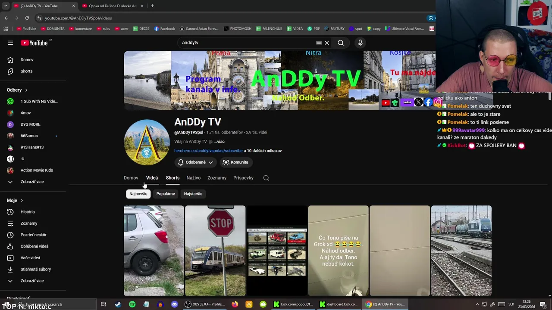Screen dimensions: 552x310
Task: Select the Najstaršie sort filter chip
Action: 193,194
